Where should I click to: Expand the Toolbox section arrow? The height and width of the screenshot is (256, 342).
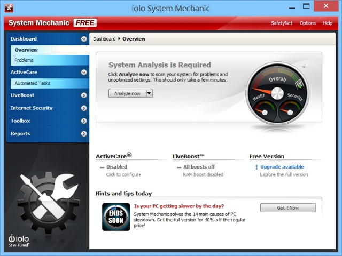(84, 121)
